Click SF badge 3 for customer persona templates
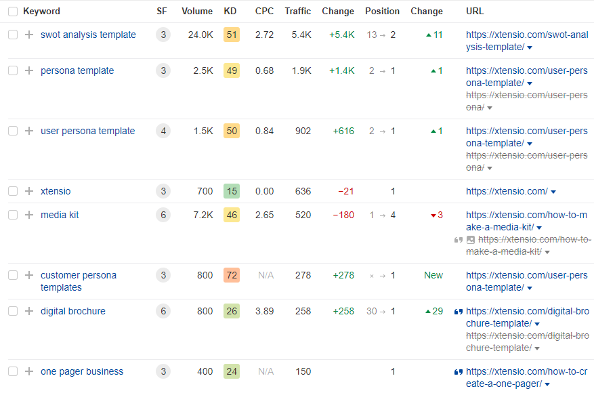 [x=163, y=276]
